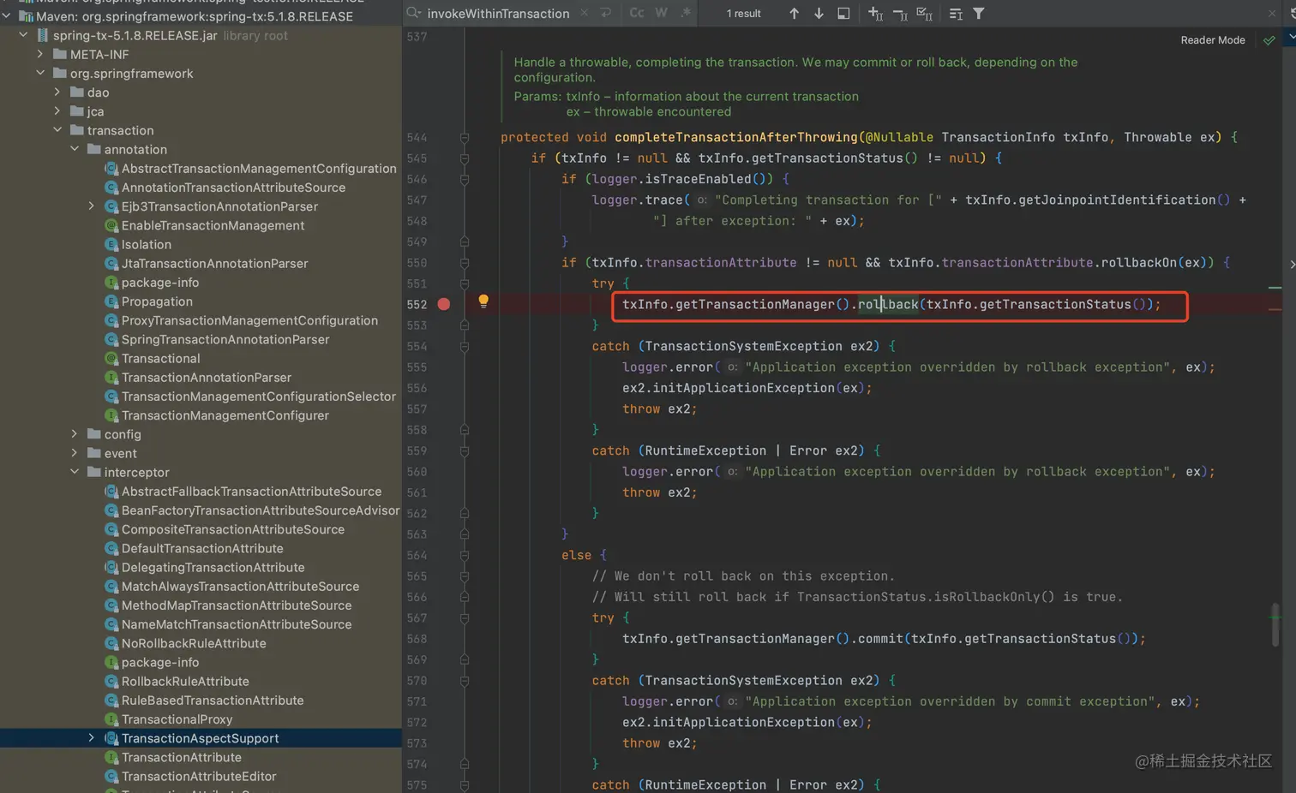This screenshot has height=793, width=1296.
Task: Click the commit call on line 568
Action: 880,639
